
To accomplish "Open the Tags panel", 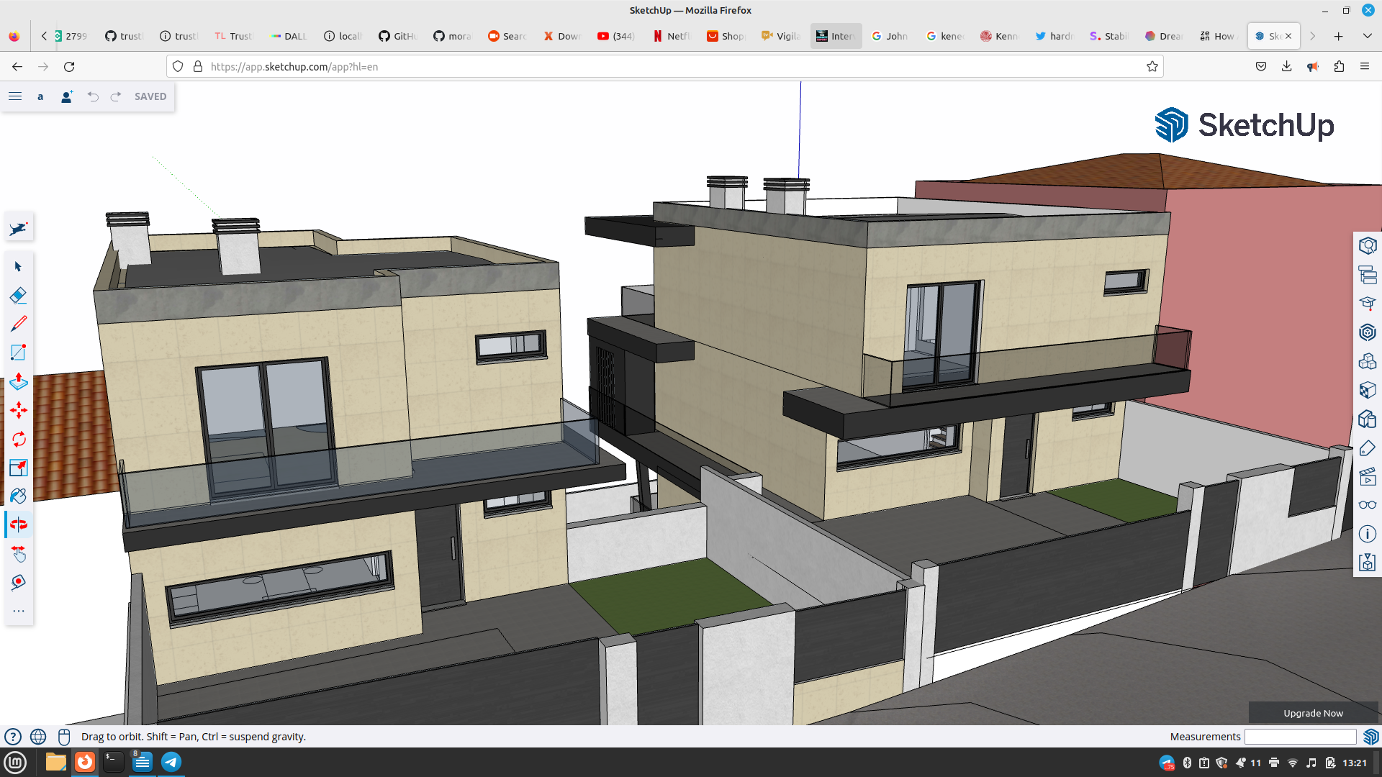I will pyautogui.click(x=1367, y=447).
